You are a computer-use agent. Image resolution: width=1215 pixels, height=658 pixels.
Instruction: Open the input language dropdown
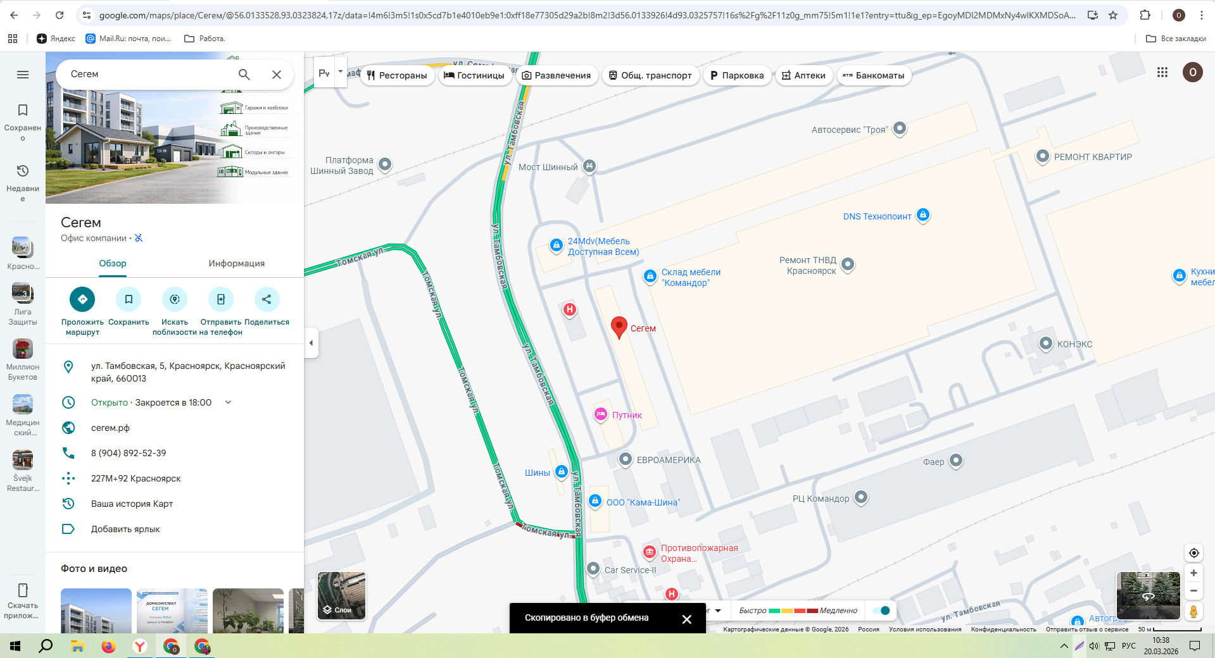coord(341,72)
